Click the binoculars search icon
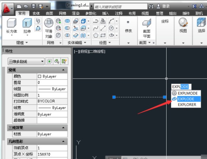207x159 pixels. point(151,6)
